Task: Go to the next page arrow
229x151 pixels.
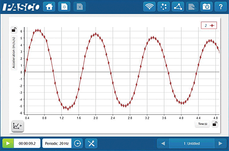Action: [221, 143]
